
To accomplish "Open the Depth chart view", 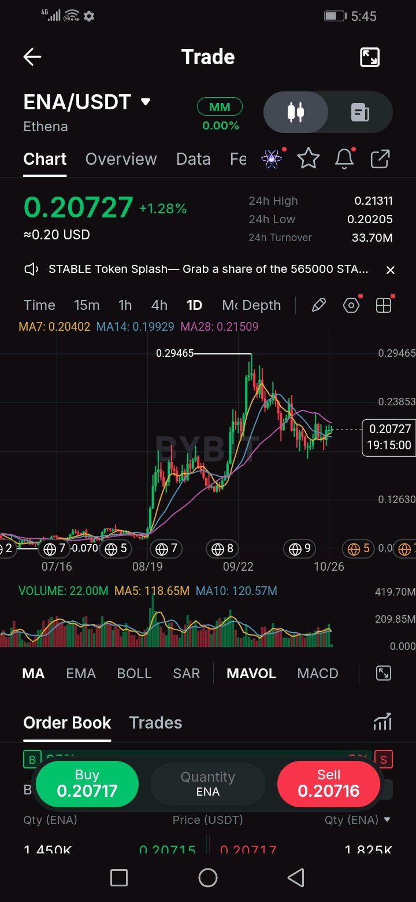I will point(262,305).
